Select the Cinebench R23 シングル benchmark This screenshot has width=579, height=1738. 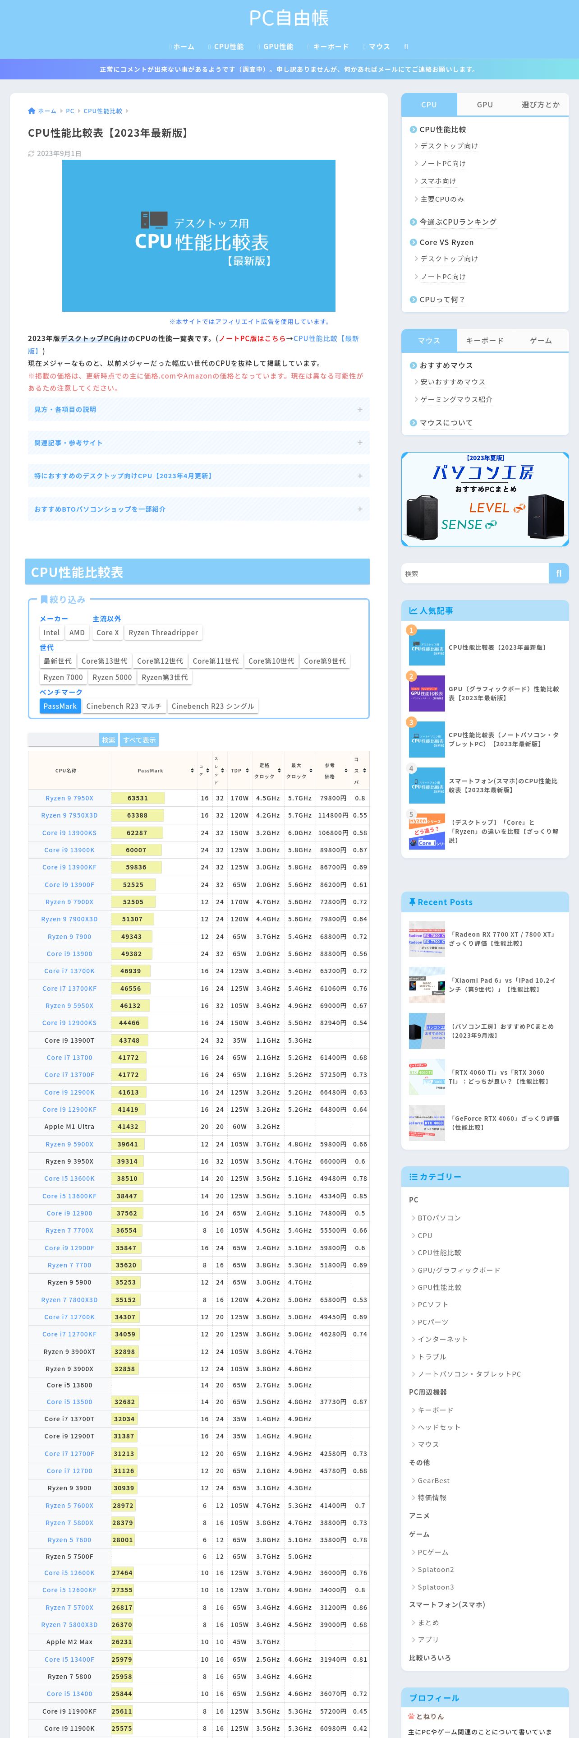[213, 707]
